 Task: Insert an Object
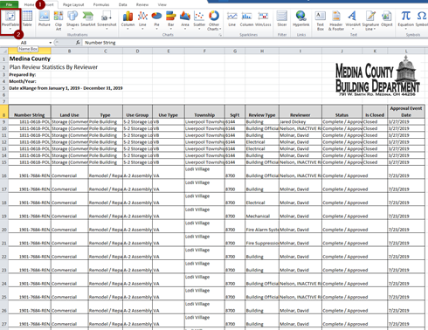387,19
